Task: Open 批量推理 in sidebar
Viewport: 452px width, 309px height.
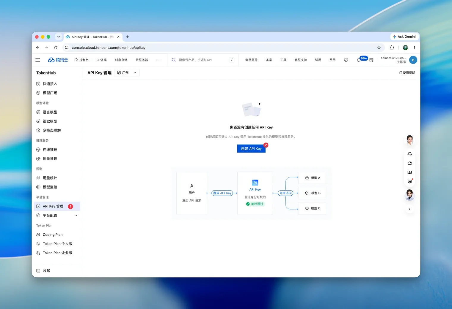Action: coord(57,159)
